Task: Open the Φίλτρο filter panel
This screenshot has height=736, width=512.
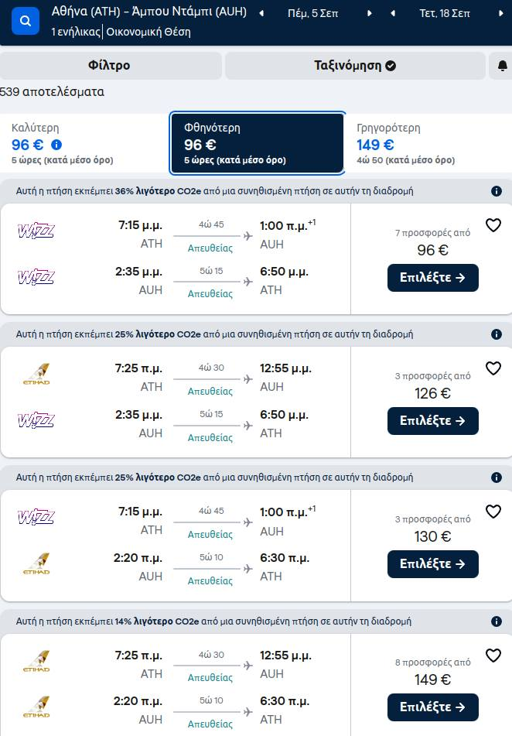Action: click(x=109, y=66)
